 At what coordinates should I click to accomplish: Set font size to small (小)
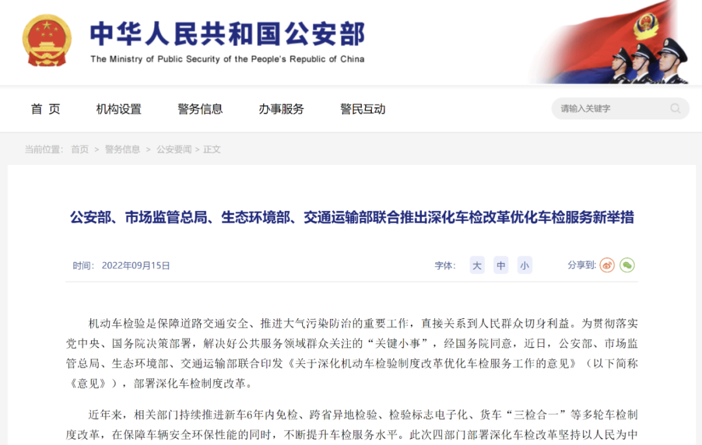525,265
